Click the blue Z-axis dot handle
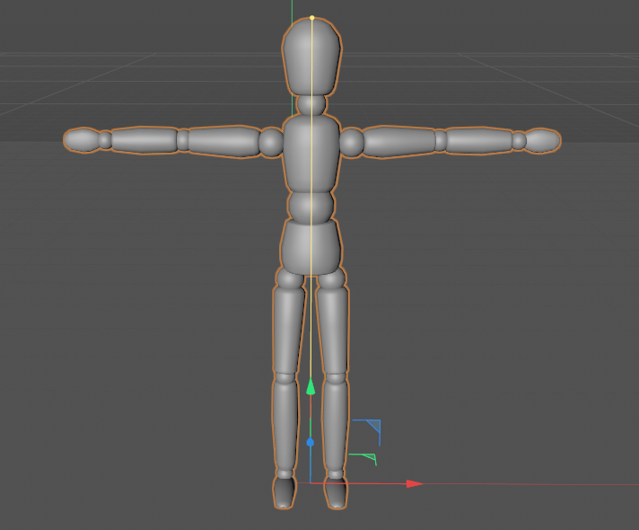The image size is (639, 530). coord(311,442)
